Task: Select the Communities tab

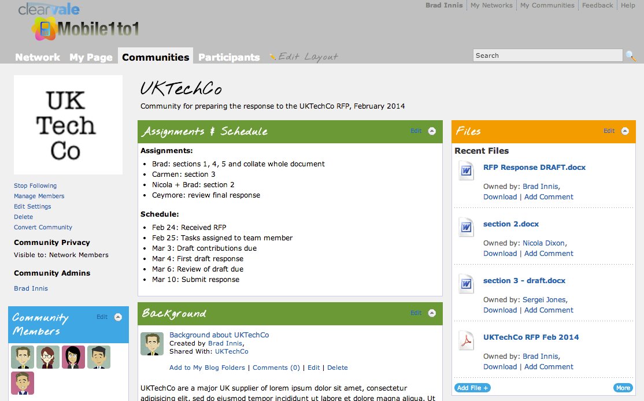Action: click(156, 57)
